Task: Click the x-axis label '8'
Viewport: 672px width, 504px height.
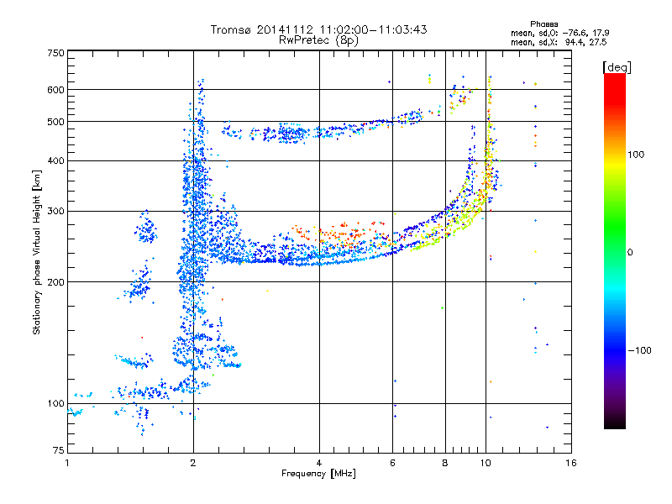Action: tap(445, 463)
